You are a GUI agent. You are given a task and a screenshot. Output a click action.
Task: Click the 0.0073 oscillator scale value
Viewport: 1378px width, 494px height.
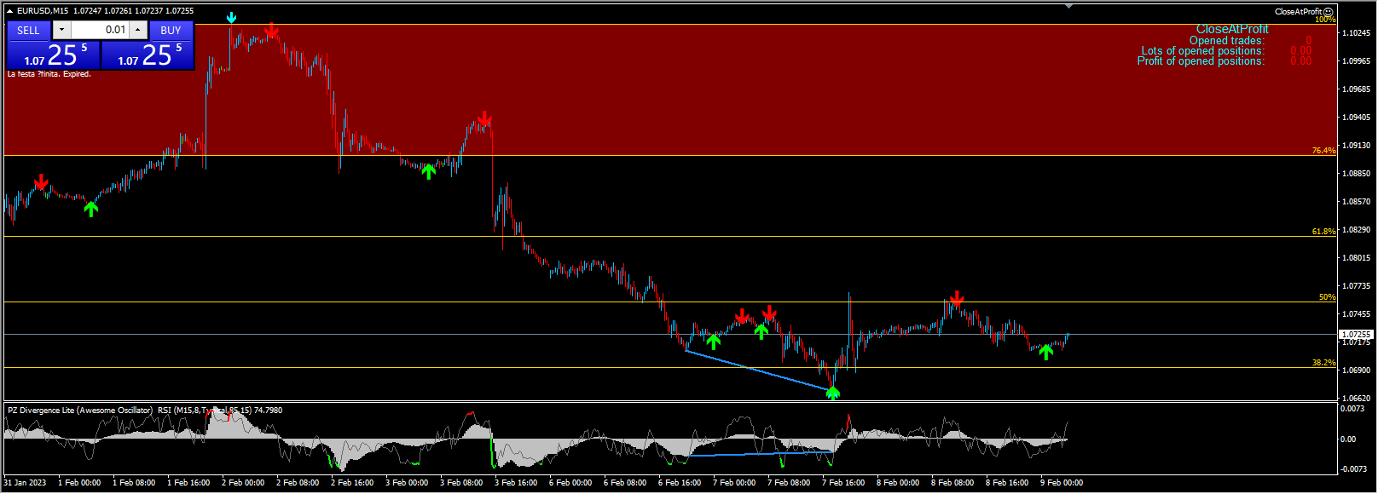point(1352,409)
